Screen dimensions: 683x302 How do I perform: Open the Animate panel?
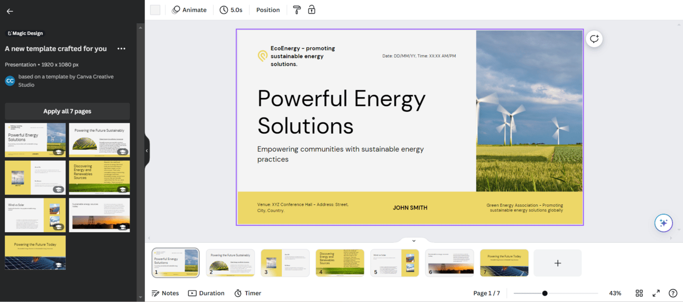coord(189,10)
